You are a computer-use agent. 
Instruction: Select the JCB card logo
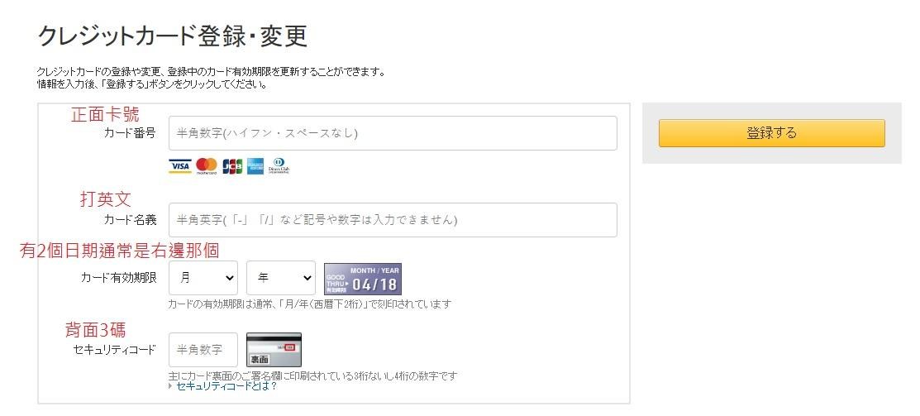tap(232, 166)
